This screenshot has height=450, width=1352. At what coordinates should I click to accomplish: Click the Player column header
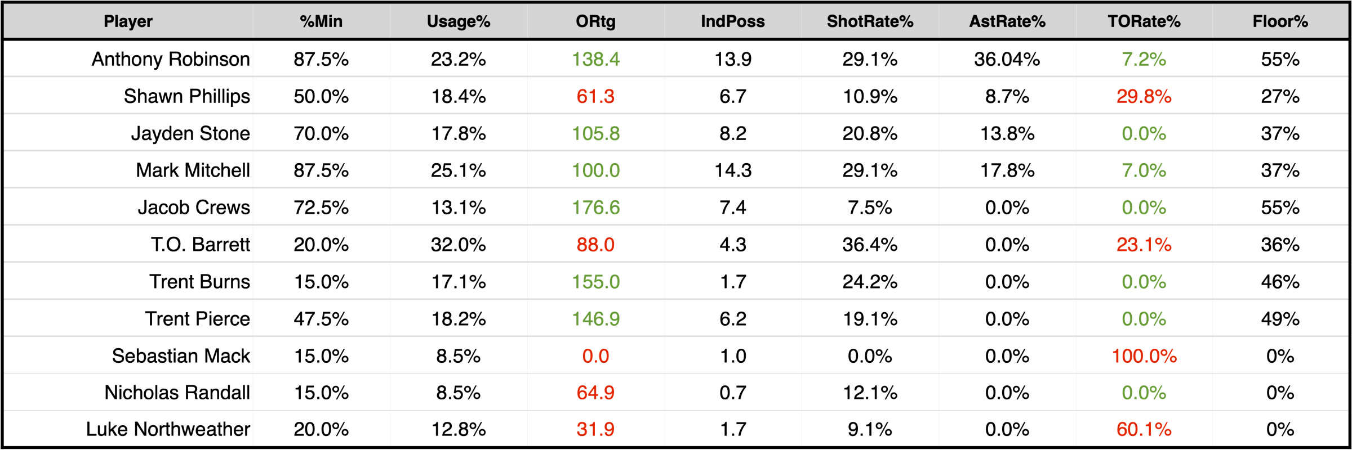128,21
